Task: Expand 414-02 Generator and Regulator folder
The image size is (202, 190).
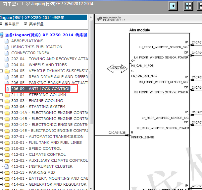Action: point(1,184)
